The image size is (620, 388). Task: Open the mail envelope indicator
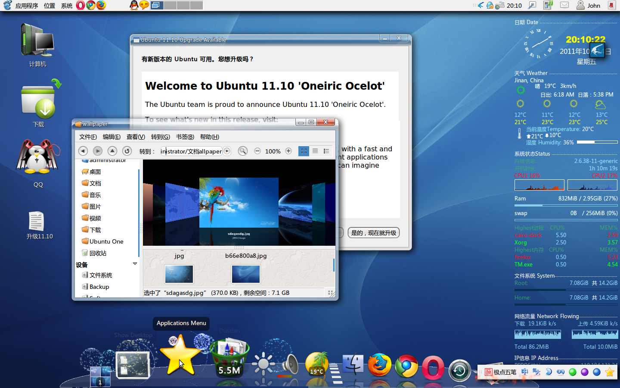[564, 5]
